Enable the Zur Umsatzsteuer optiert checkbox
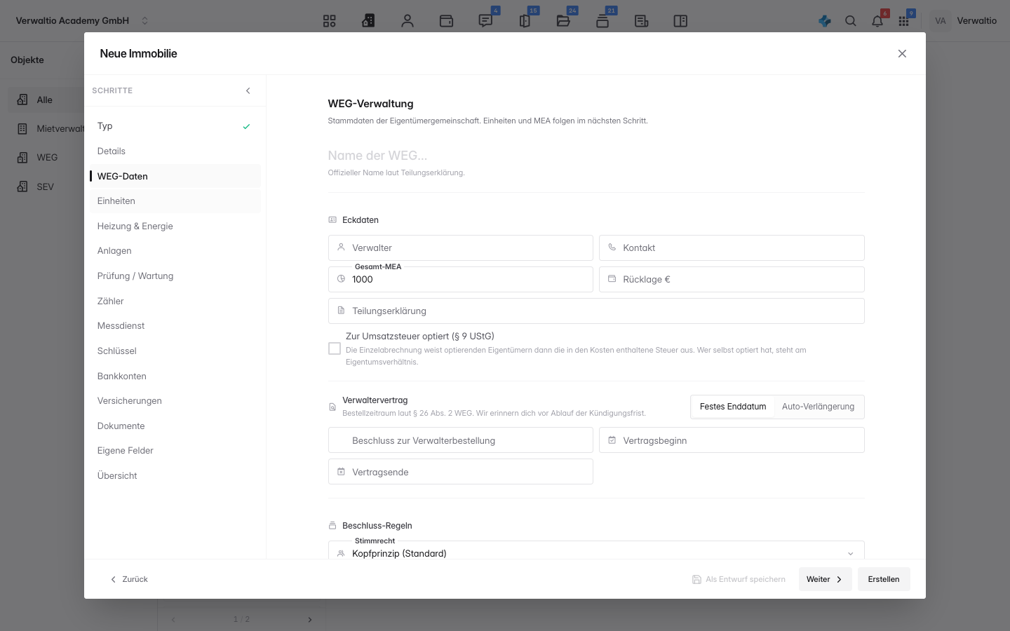The height and width of the screenshot is (631, 1010). 335,348
